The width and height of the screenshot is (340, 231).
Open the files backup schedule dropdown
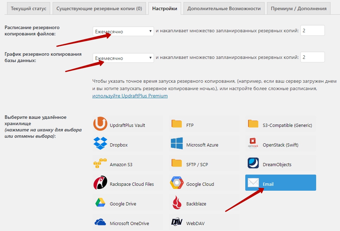[x=123, y=31]
